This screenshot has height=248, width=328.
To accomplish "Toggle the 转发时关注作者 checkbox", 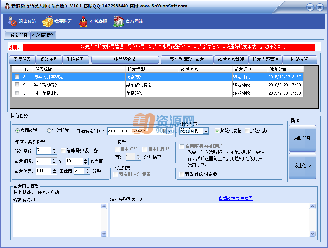I will click(115, 174).
